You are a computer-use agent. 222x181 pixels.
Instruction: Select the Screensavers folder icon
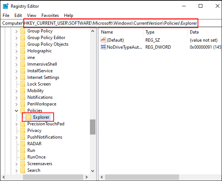click(x=23, y=164)
